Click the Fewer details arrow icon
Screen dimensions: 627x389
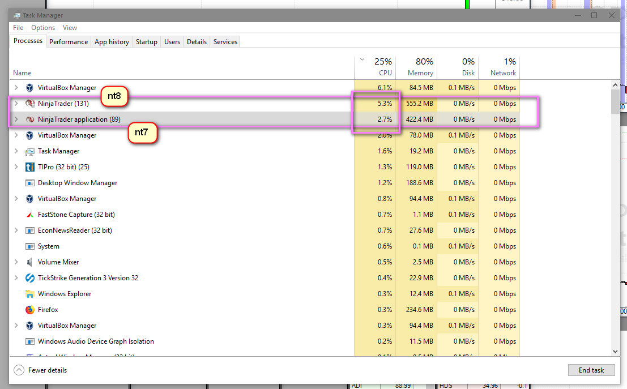pyautogui.click(x=19, y=370)
